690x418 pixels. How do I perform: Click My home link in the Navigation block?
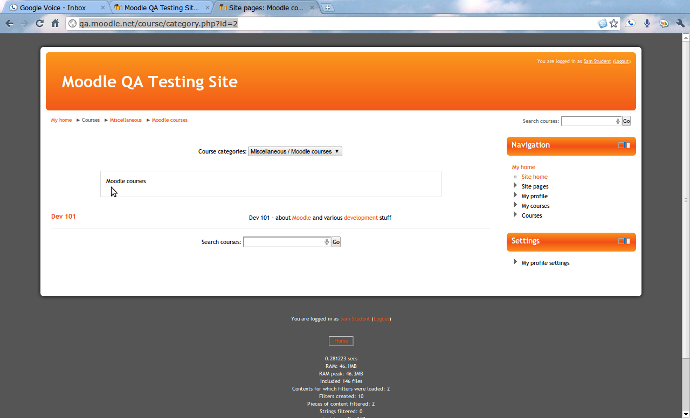[523, 167]
